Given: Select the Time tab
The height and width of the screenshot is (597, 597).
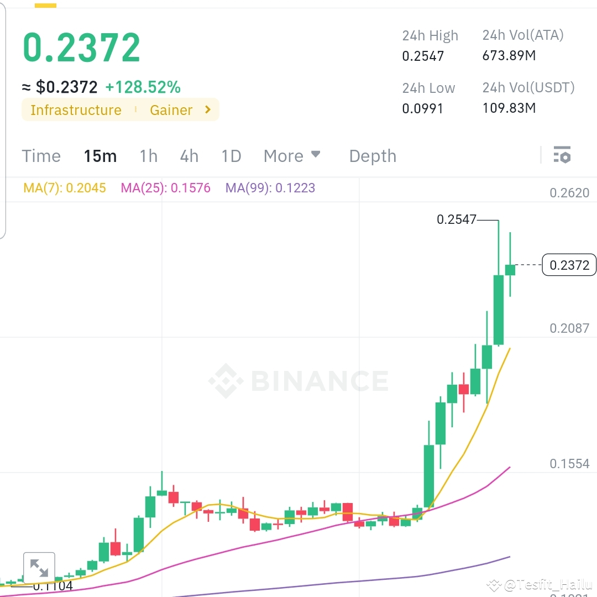Looking at the screenshot, I should point(41,156).
